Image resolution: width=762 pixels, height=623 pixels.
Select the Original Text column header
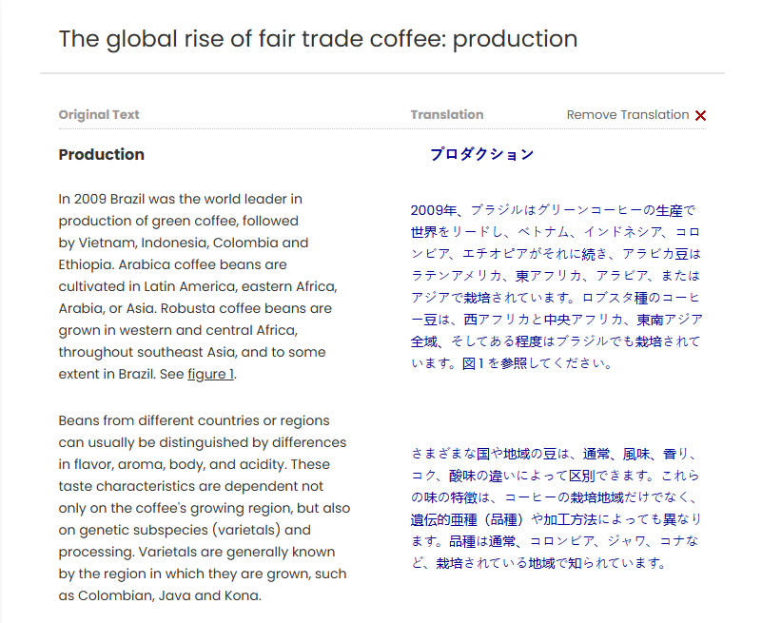99,115
